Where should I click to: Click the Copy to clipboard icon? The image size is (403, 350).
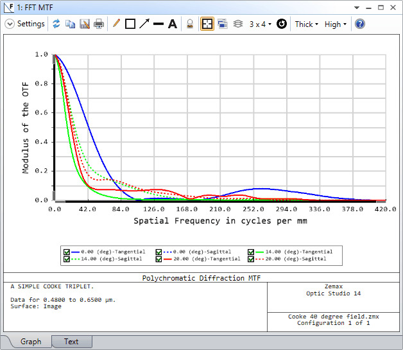point(70,24)
